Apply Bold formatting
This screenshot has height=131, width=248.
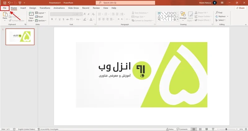tap(52, 19)
